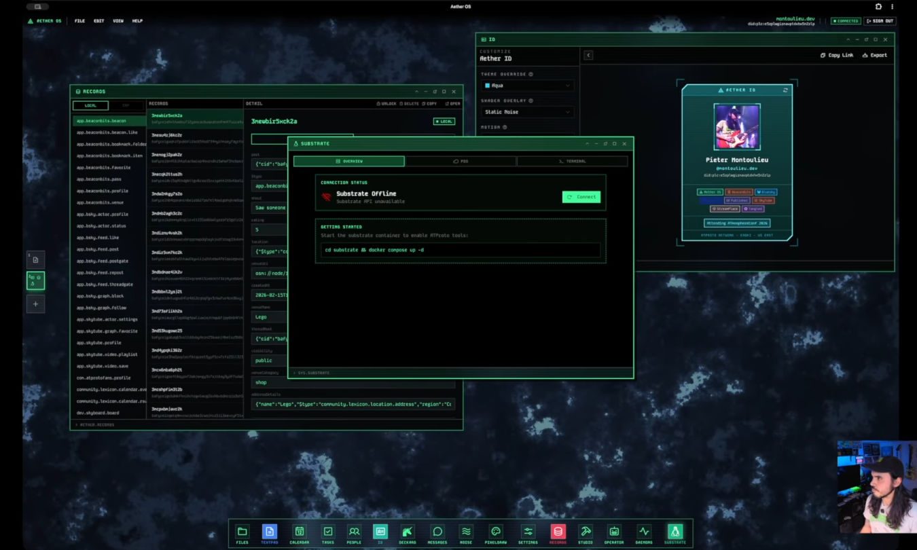Toggle the LOCAL source in Records
Viewport: 917px width, 550px height.
[x=90, y=105]
